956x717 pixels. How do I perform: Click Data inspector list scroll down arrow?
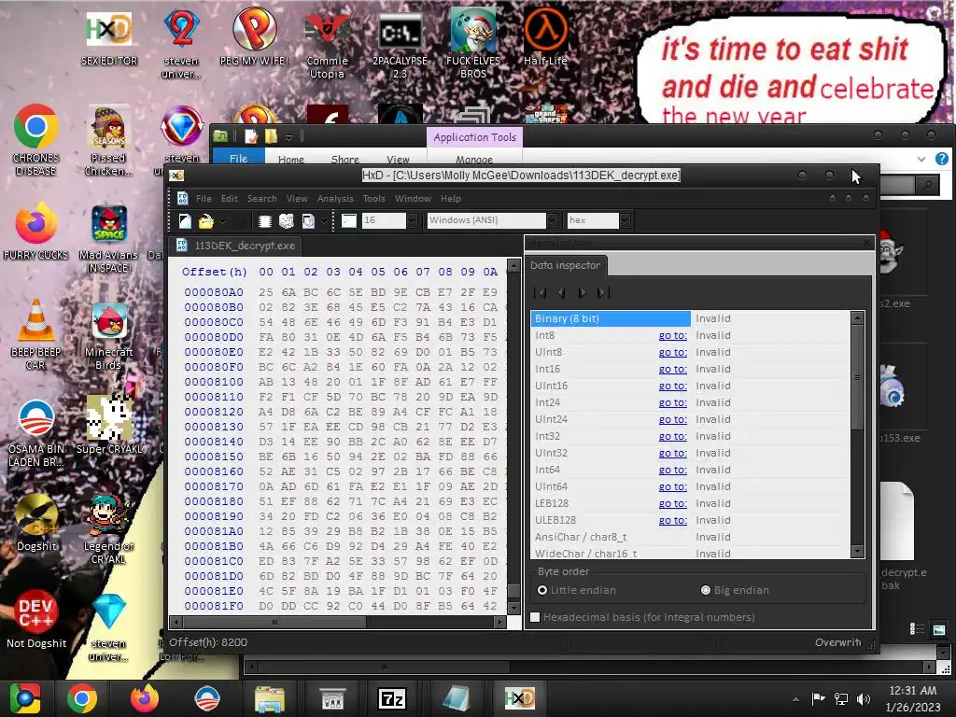[857, 551]
